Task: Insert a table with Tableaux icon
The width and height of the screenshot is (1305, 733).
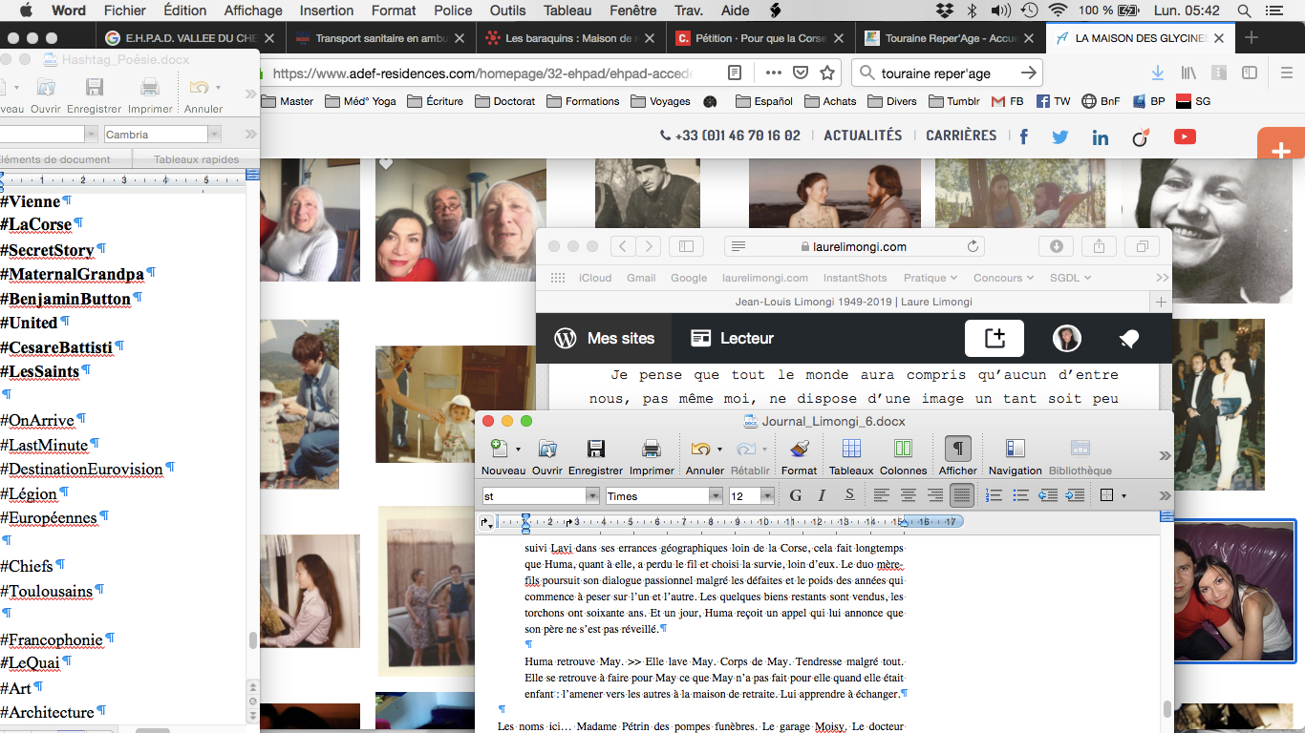Action: pyautogui.click(x=850, y=450)
